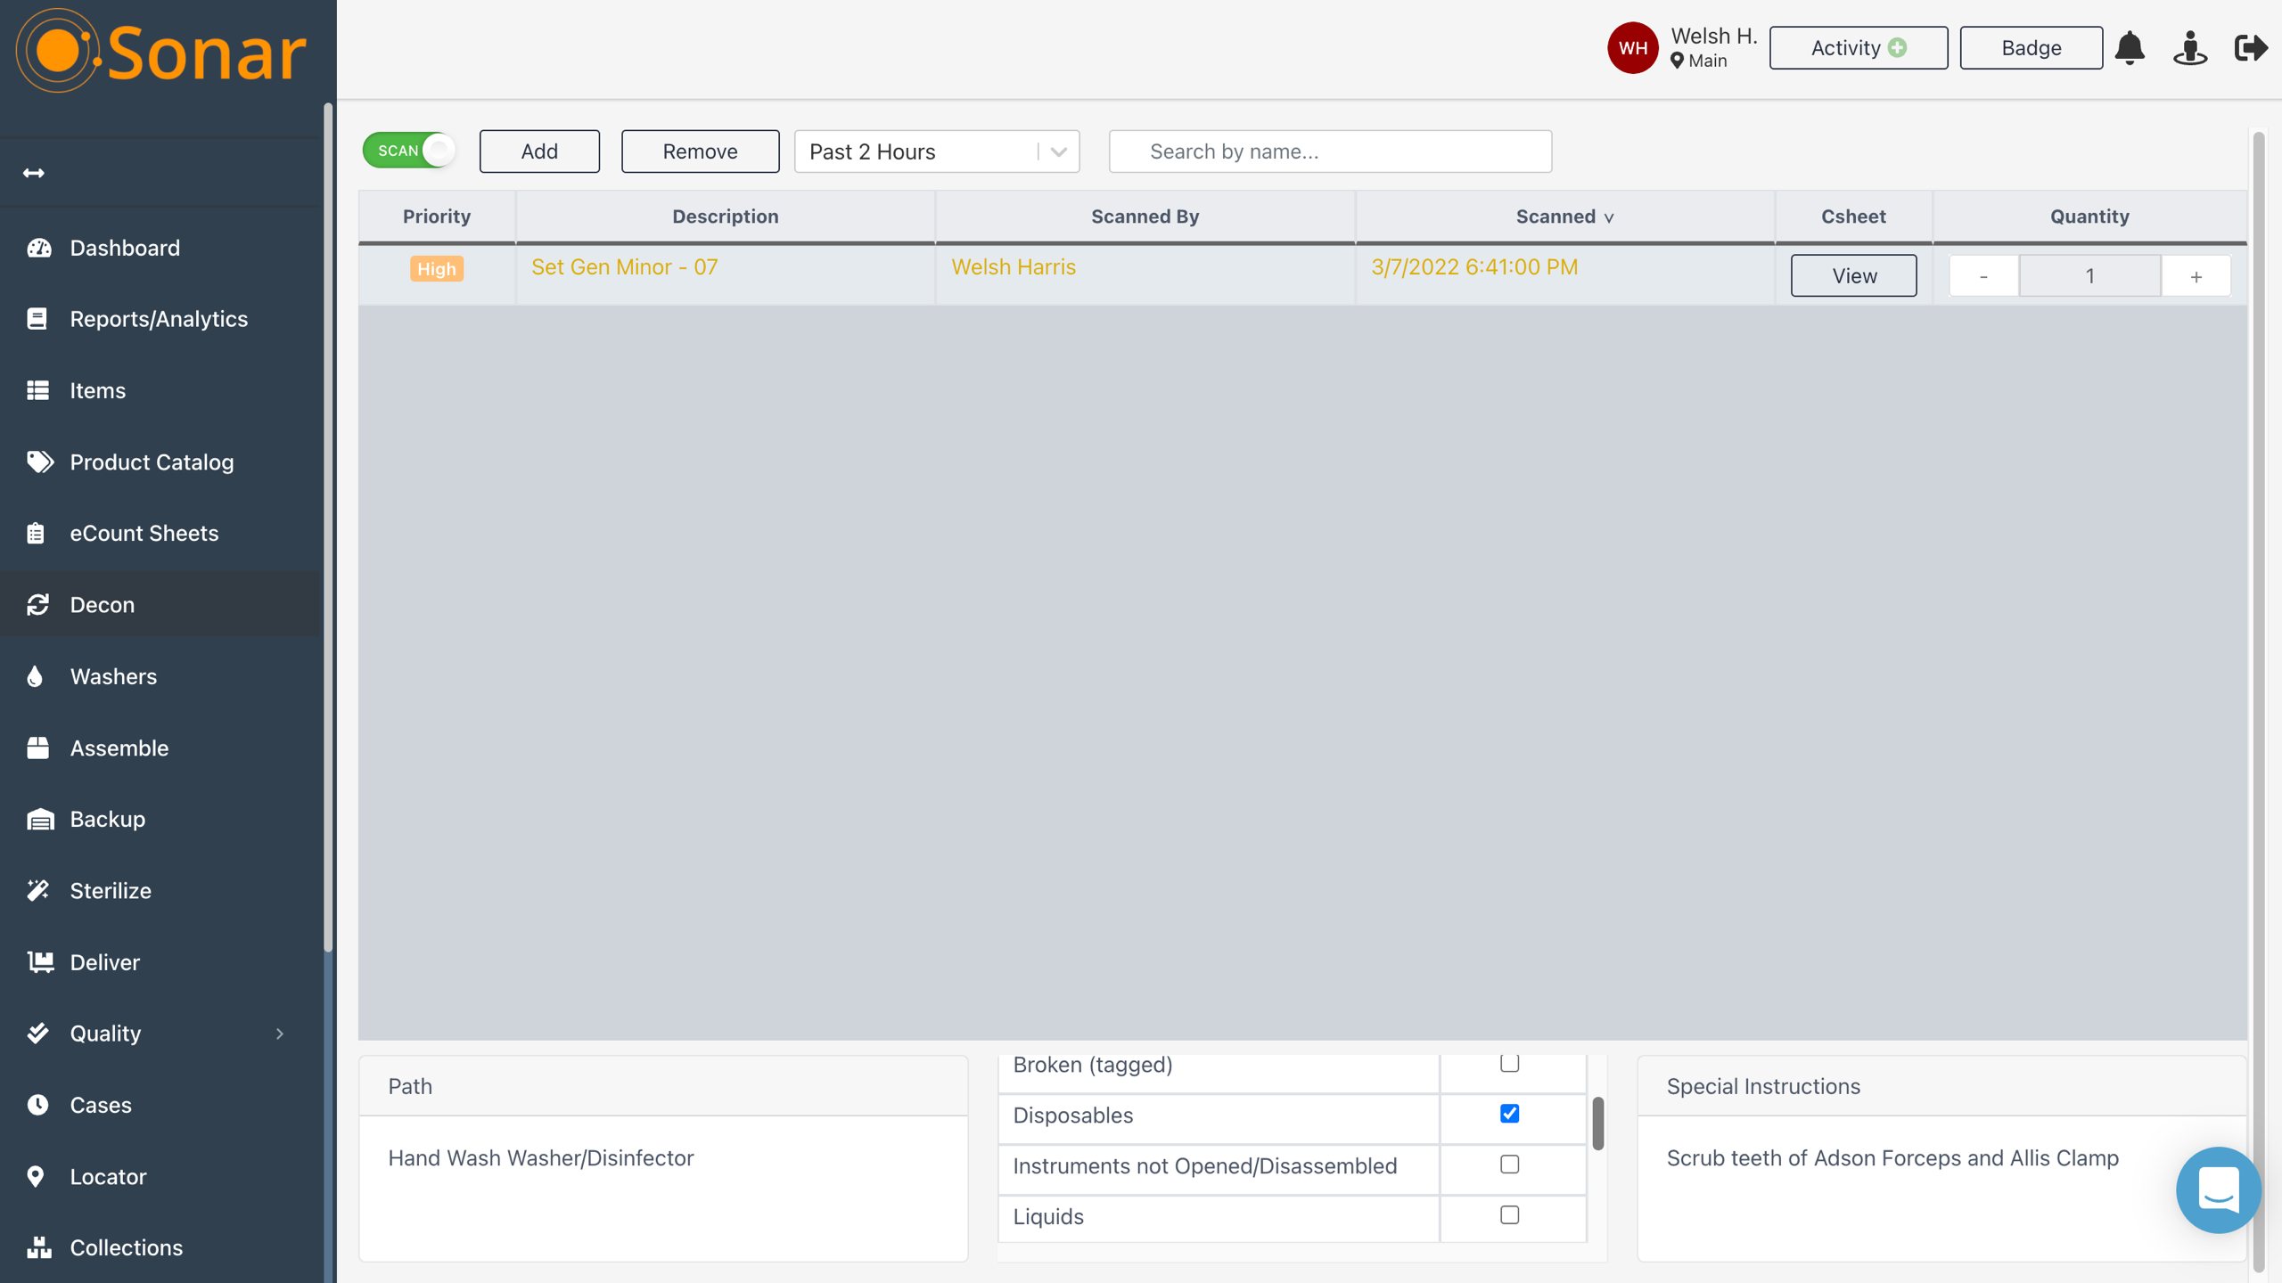The height and width of the screenshot is (1283, 2282).
Task: Click the Sterilize wand icon
Action: tap(37, 890)
